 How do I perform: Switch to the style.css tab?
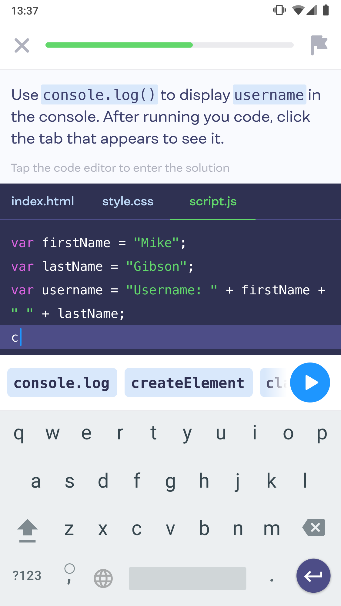click(x=128, y=201)
